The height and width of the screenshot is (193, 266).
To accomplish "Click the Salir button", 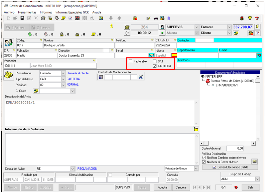I will [250, 187].
